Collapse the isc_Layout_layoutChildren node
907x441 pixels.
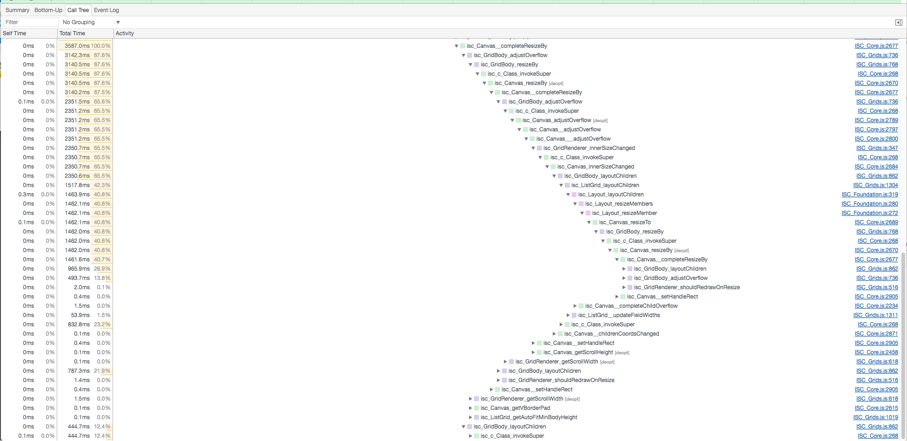[568, 195]
